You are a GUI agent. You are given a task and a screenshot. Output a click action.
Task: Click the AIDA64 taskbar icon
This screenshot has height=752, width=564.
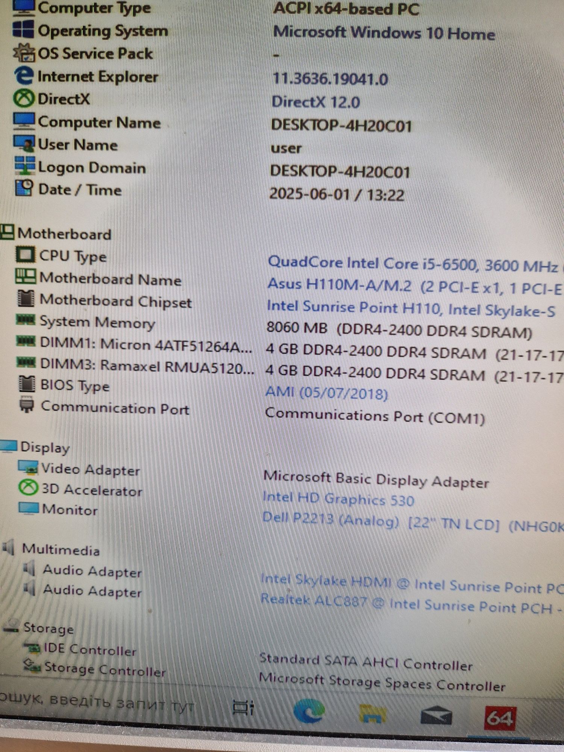(500, 719)
